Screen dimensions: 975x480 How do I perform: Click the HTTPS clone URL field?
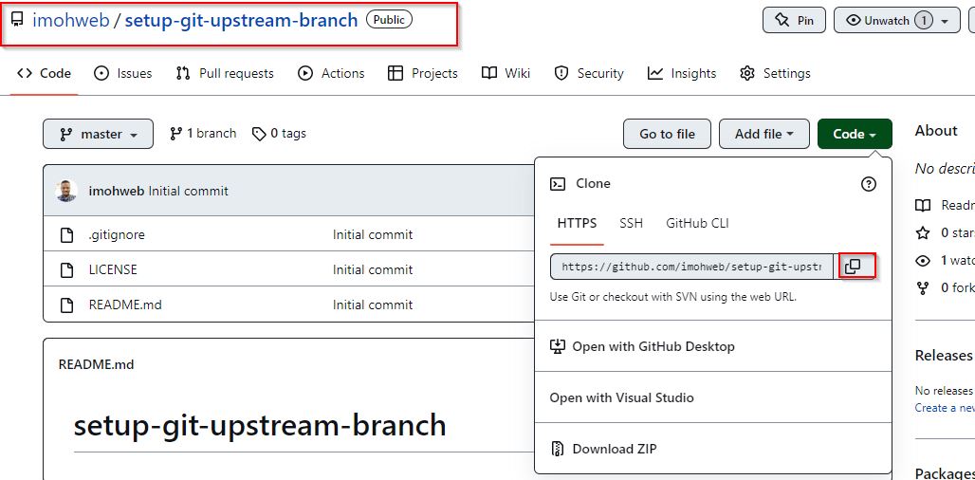click(x=692, y=267)
